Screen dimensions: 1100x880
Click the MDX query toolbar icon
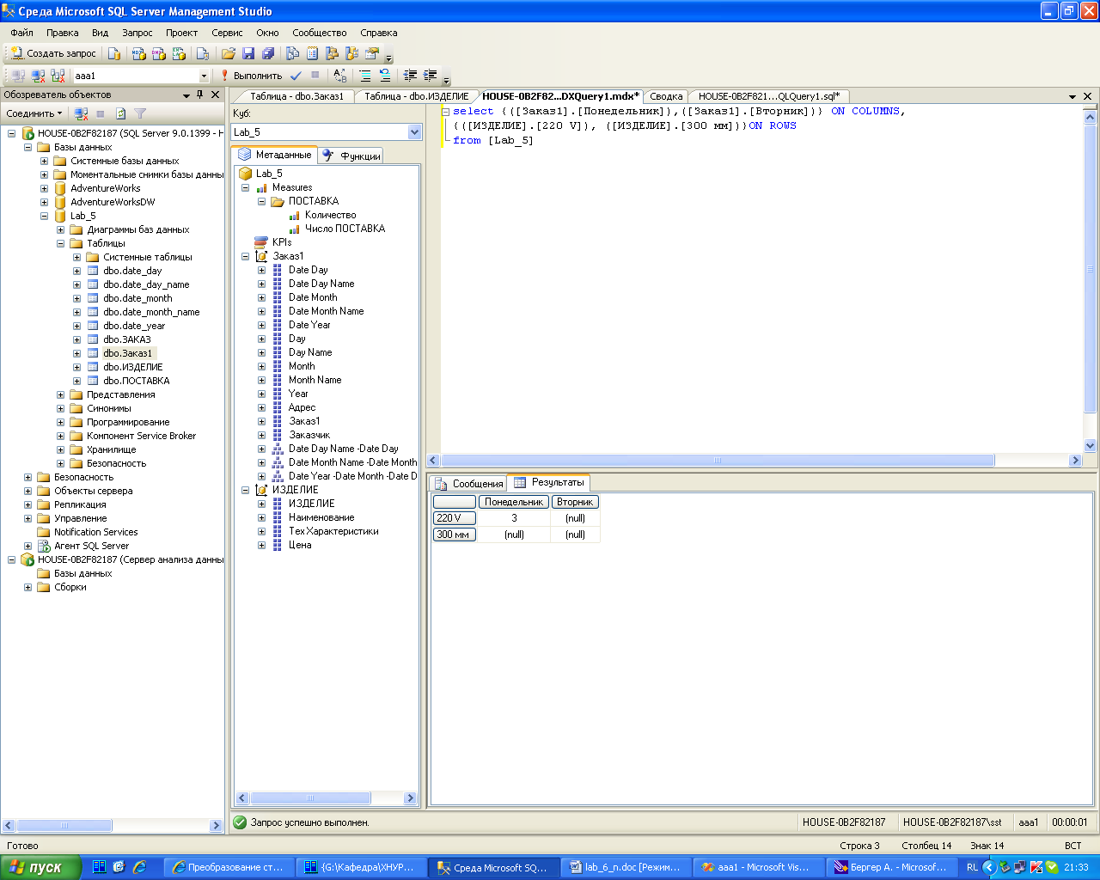[139, 53]
